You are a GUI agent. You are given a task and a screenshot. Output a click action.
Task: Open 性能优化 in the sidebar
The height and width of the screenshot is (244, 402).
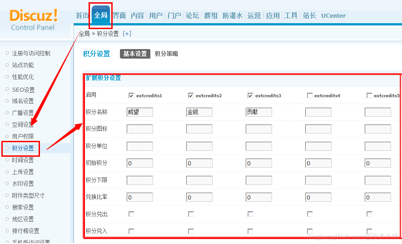coord(23,77)
